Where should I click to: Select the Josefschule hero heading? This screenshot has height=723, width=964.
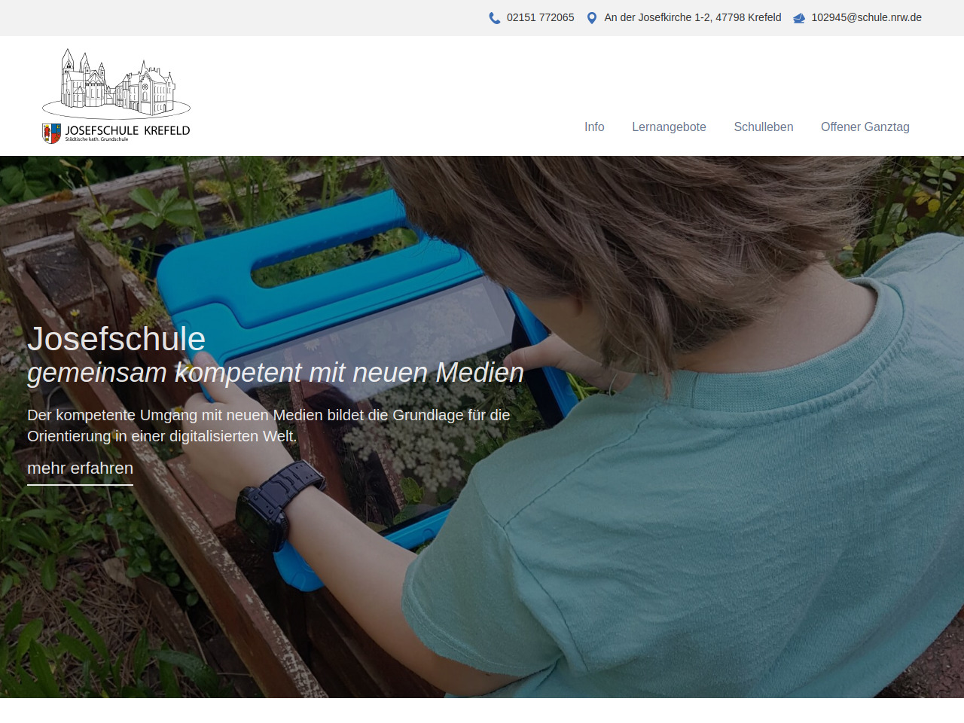[117, 339]
